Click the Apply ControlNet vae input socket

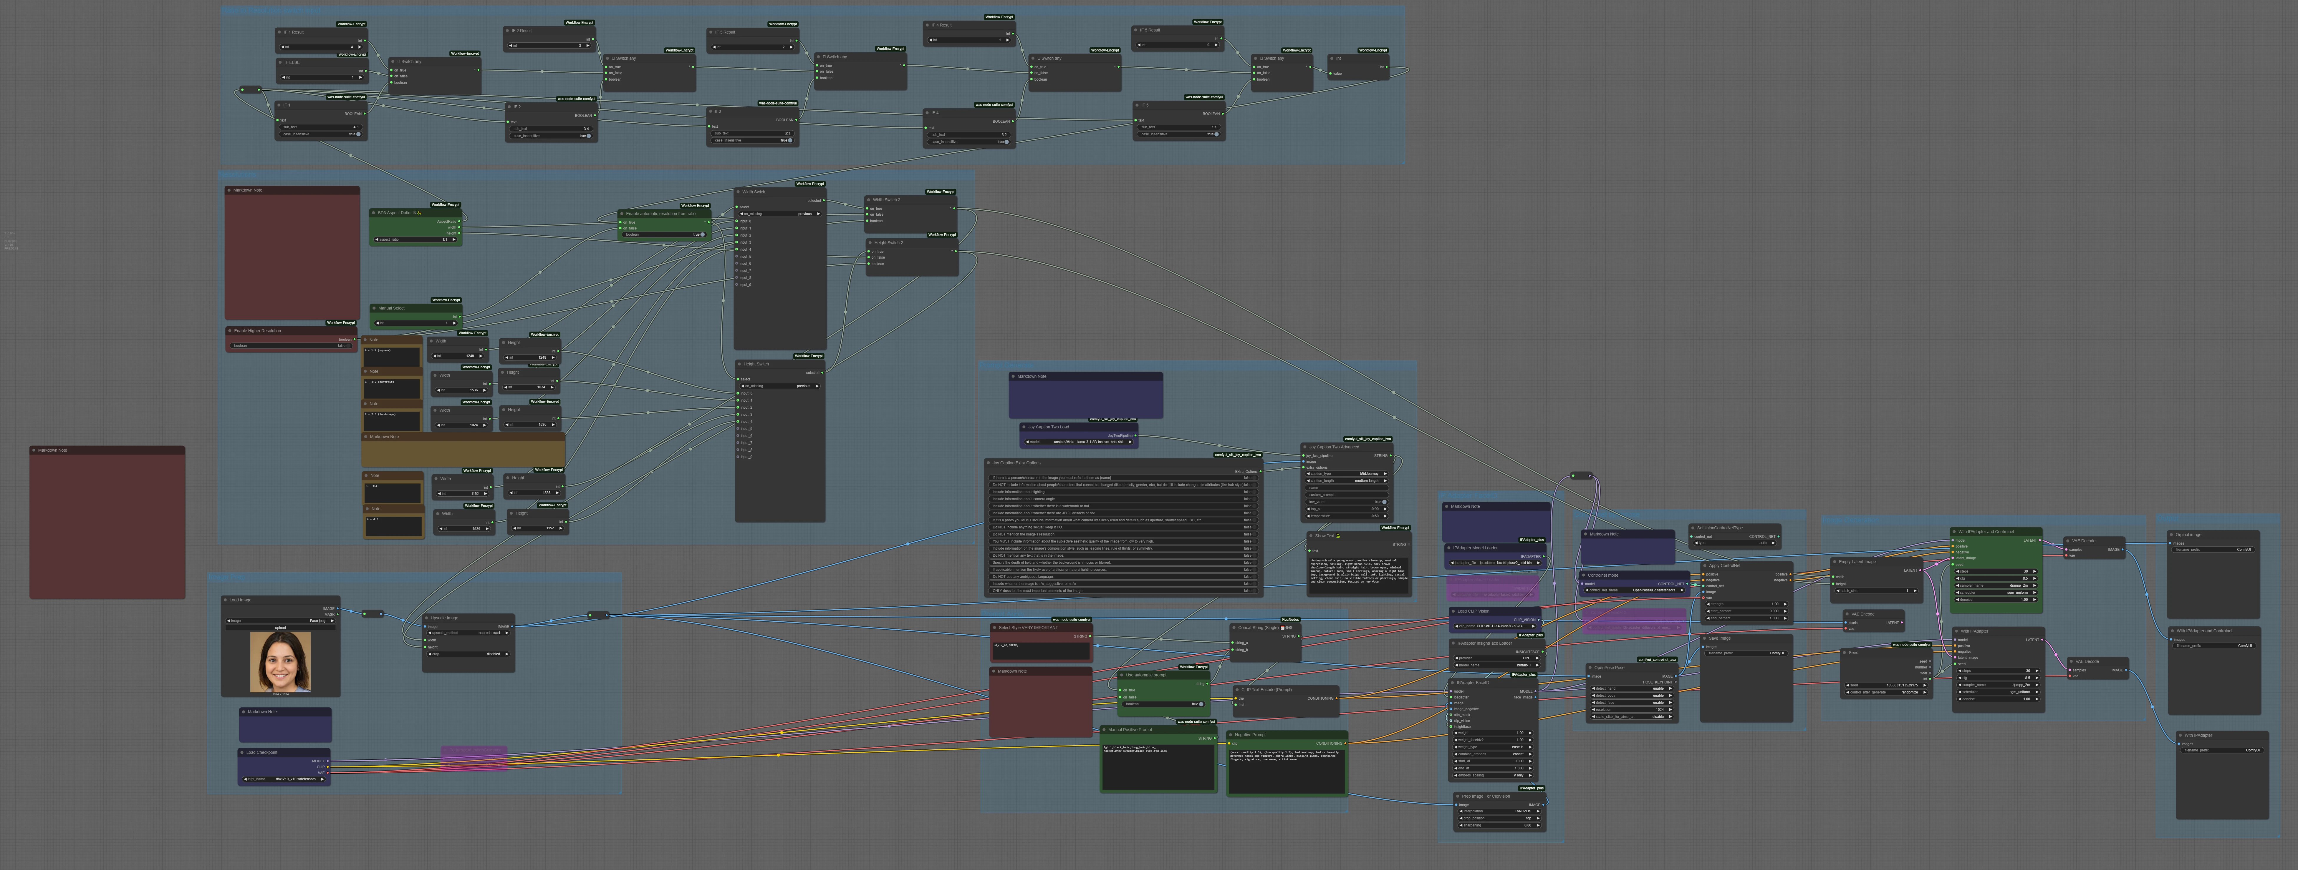click(1703, 598)
